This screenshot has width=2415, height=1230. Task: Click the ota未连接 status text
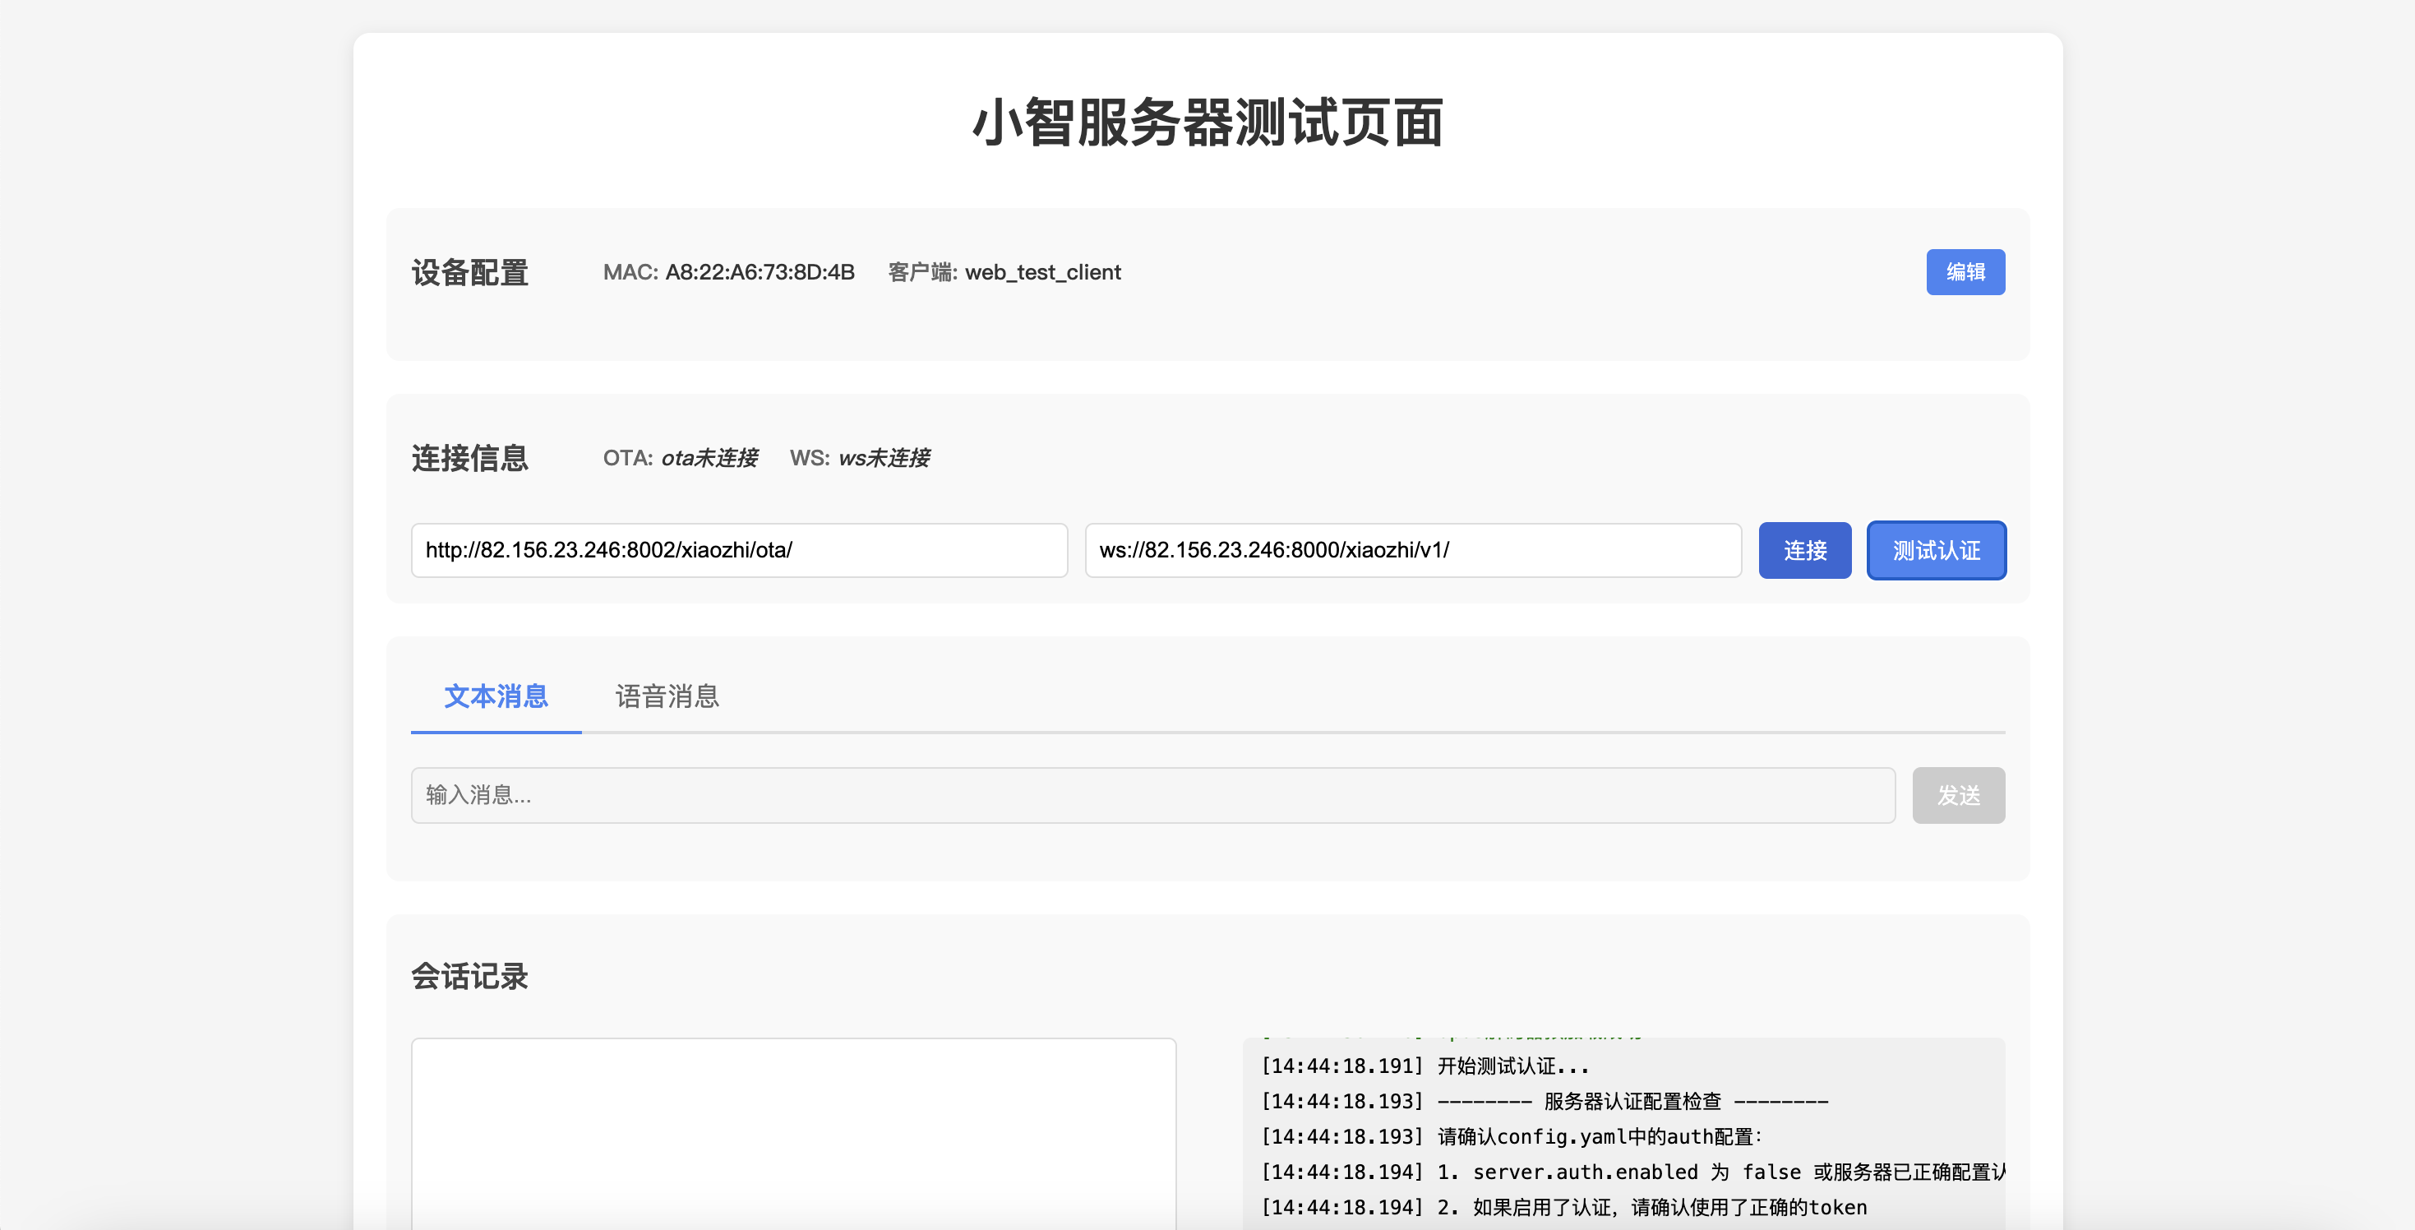tap(709, 457)
